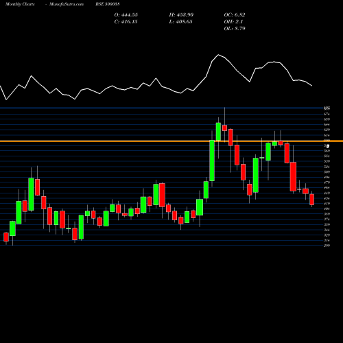Click the 614 price axis label
The image size is (343, 343).
pyautogui.click(x=327, y=135)
